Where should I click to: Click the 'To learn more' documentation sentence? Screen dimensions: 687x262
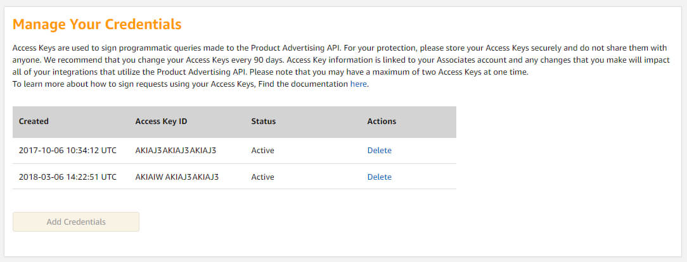click(191, 84)
